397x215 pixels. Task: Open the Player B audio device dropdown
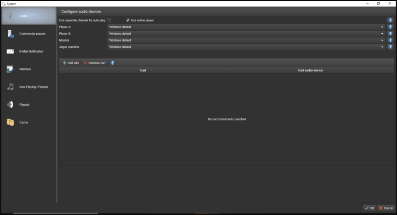pyautogui.click(x=382, y=34)
